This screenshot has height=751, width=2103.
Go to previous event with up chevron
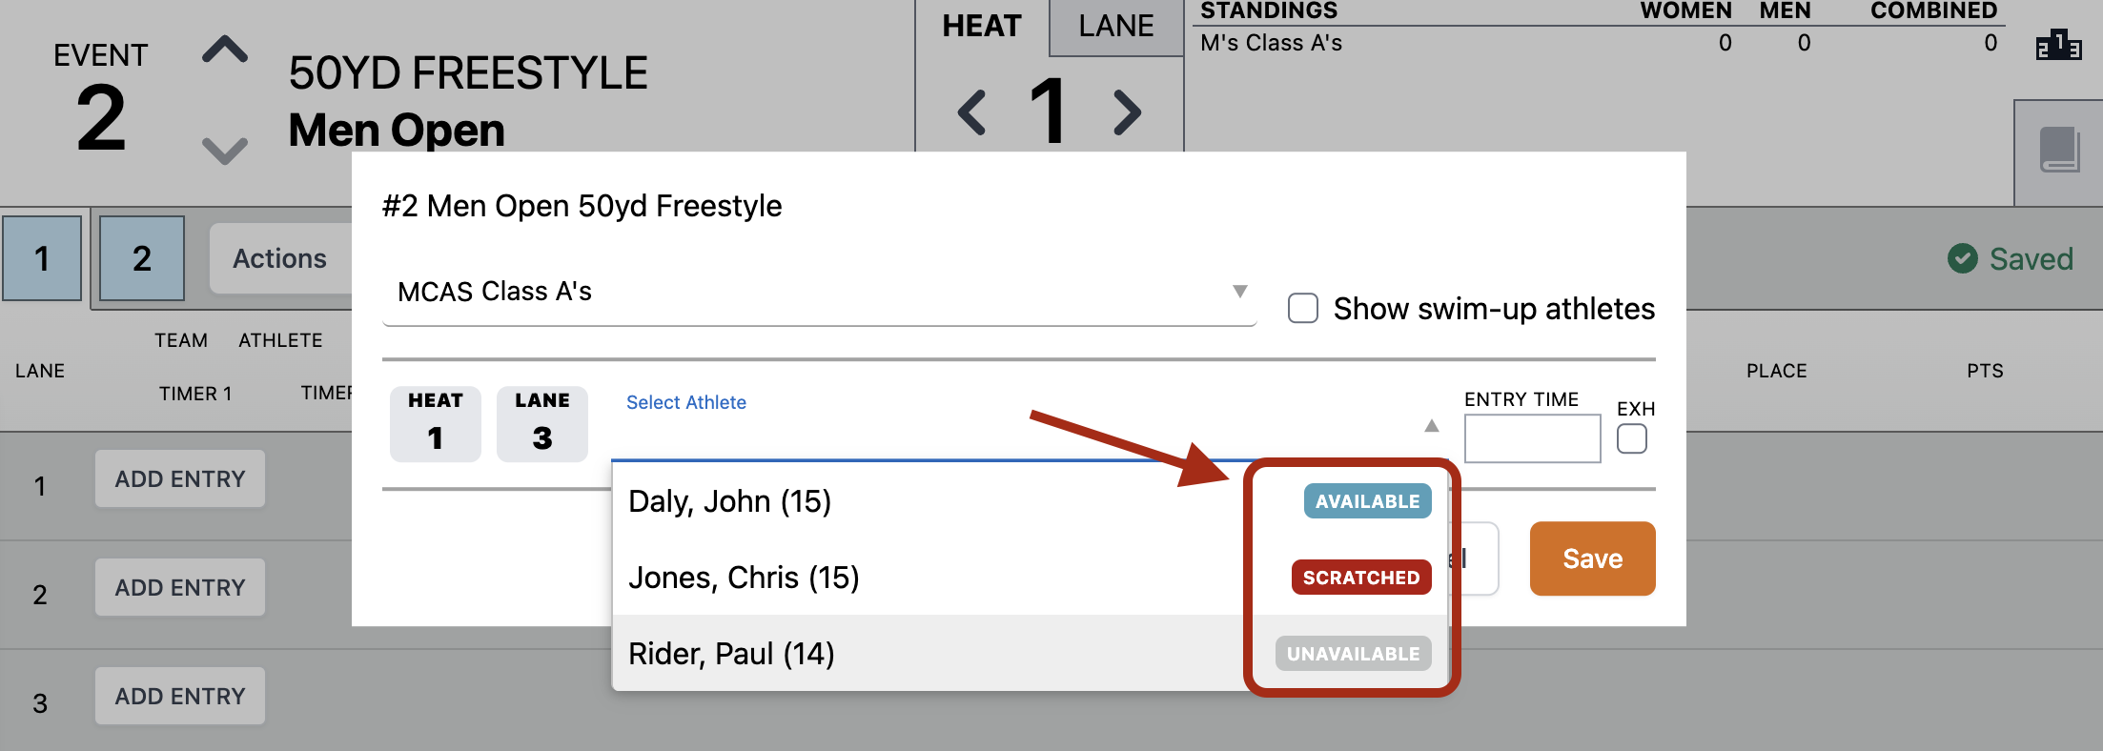pos(225,50)
